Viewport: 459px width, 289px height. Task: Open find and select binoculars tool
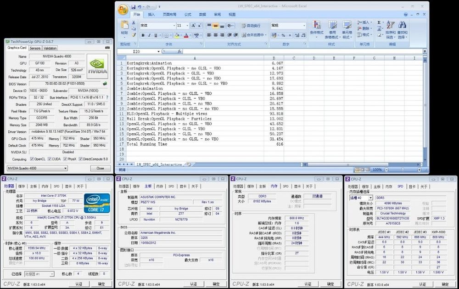coord(402,29)
